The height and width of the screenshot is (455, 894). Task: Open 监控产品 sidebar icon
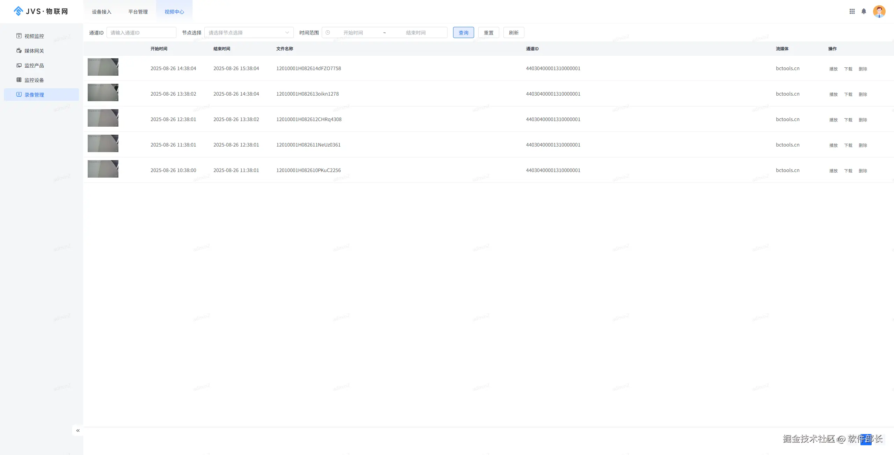click(19, 65)
